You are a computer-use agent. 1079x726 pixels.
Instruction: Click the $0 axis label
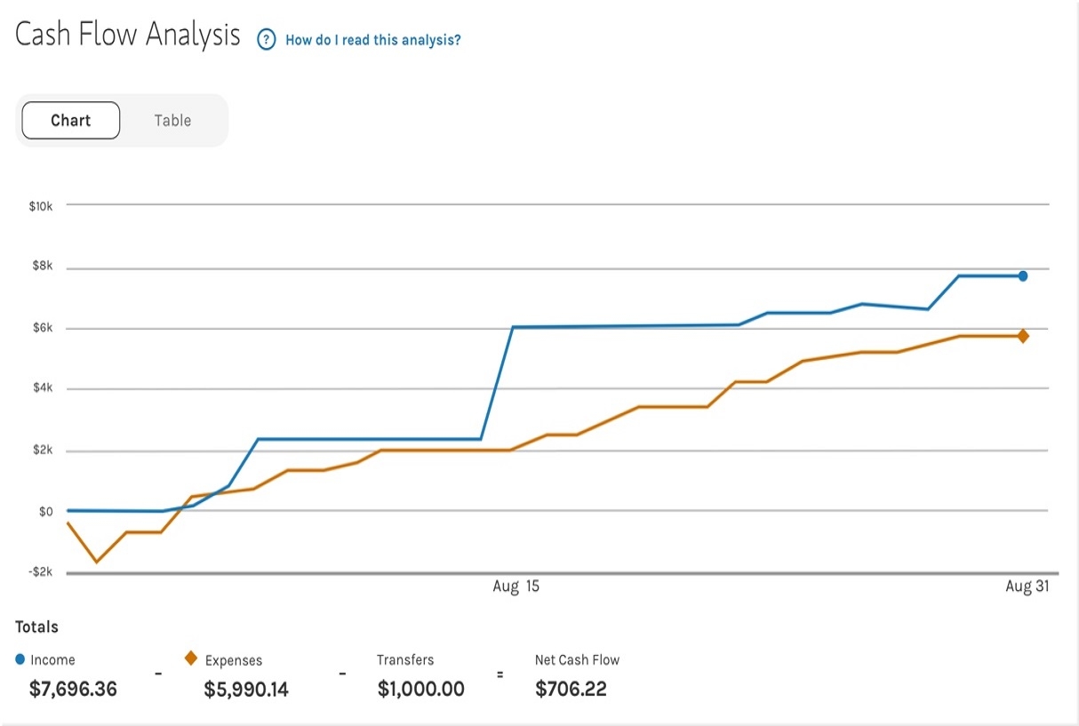click(x=44, y=512)
